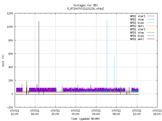The image size is (162, 121).
Task: Click the light blue NPD2 bias legend line
Action: coord(151,23)
